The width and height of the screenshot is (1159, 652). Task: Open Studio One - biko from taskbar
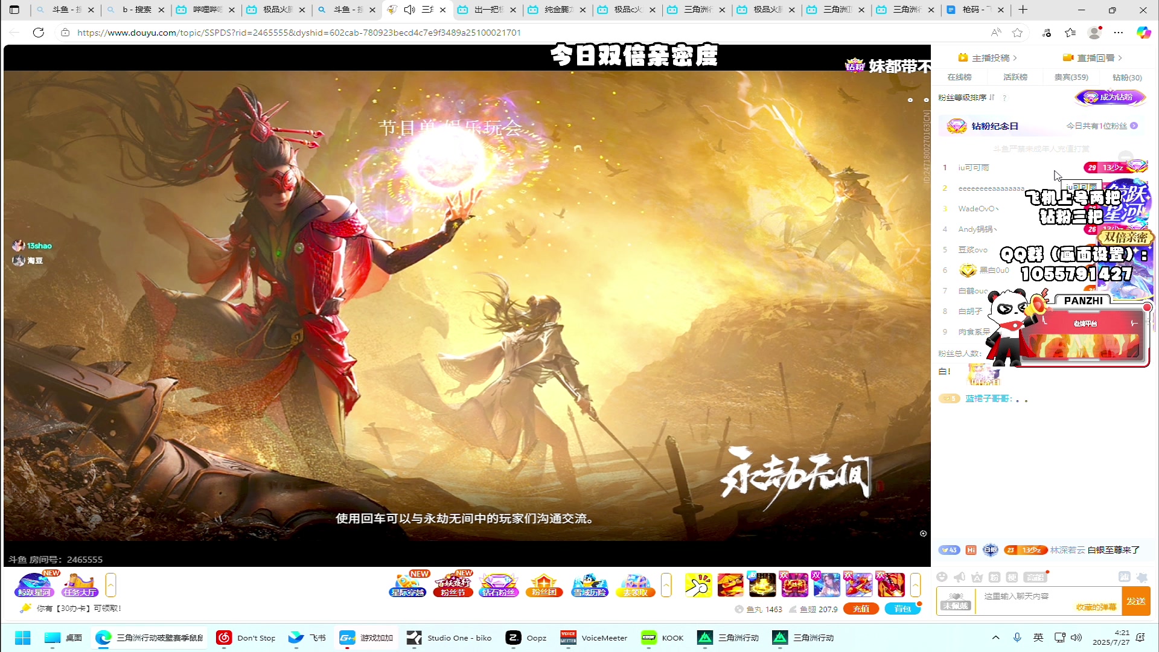pyautogui.click(x=449, y=638)
